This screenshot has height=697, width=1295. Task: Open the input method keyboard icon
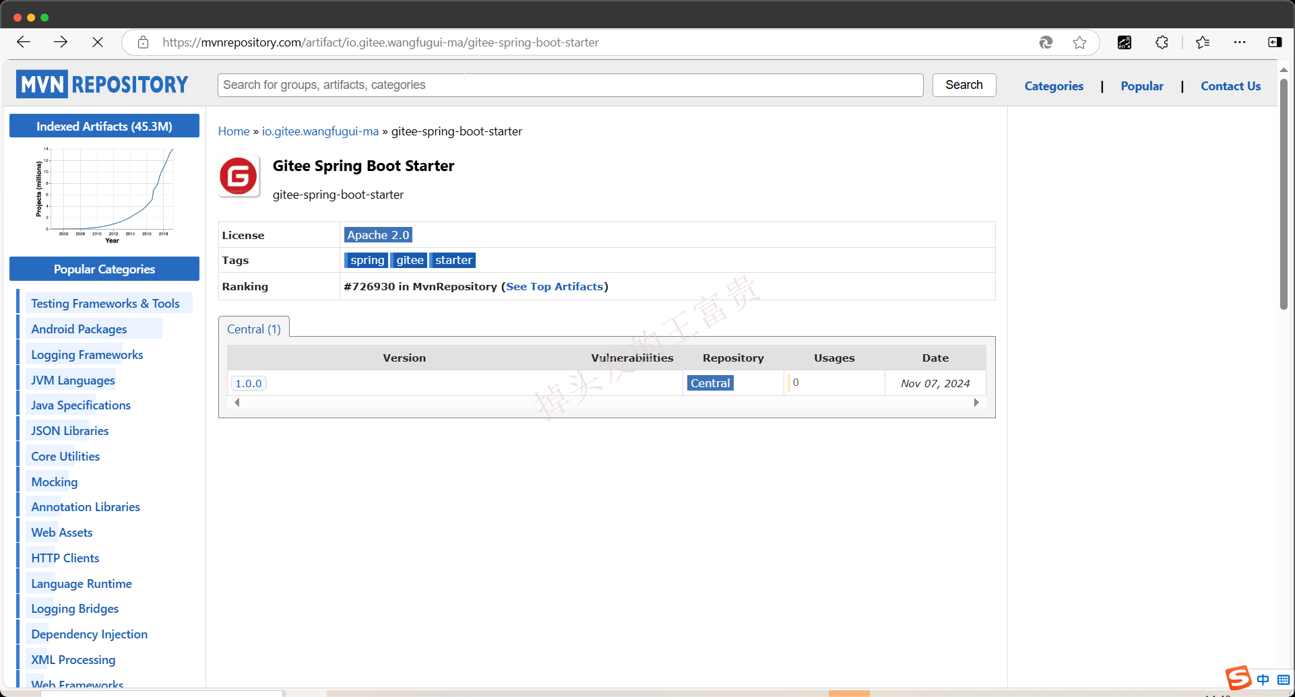(x=1284, y=679)
